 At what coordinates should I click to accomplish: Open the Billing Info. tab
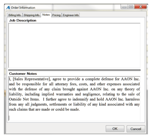point(15,15)
